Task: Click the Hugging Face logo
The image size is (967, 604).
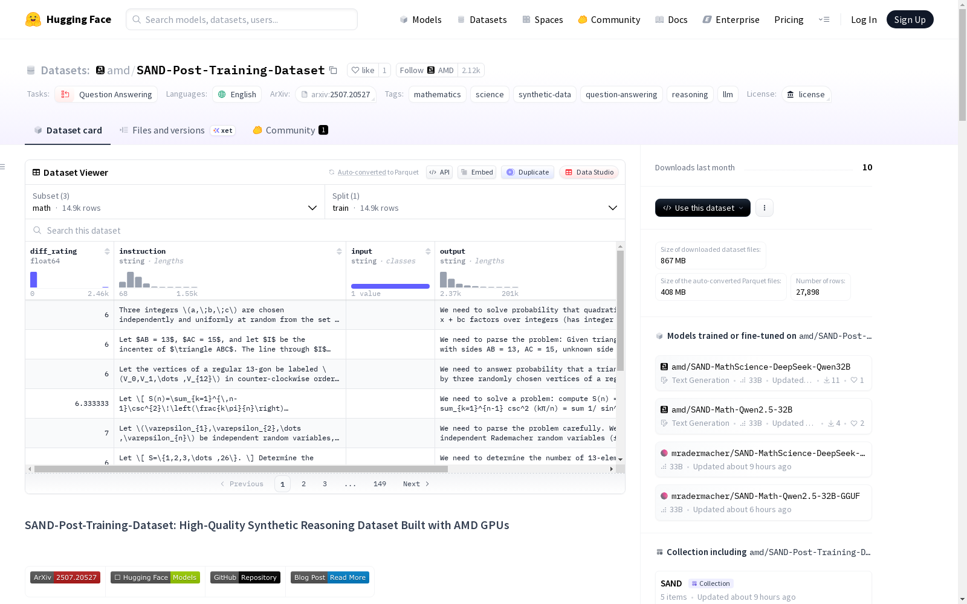Action: pyautogui.click(x=68, y=19)
